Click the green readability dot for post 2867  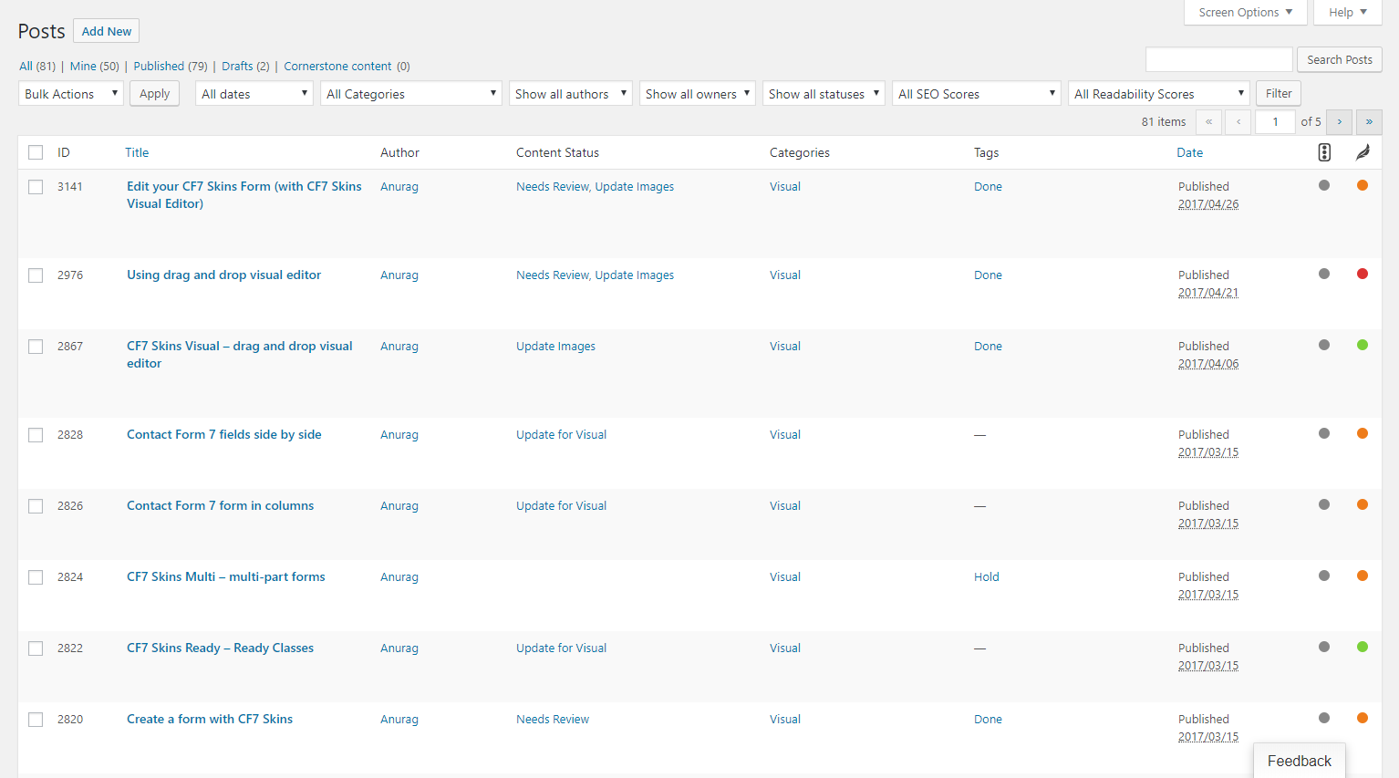[x=1363, y=345]
